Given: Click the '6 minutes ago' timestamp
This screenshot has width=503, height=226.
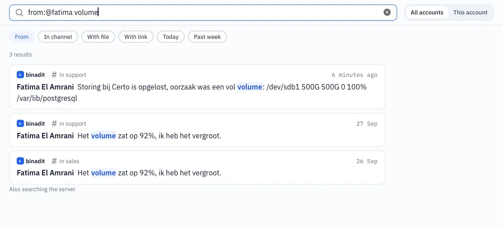Looking at the screenshot, I should [355, 75].
